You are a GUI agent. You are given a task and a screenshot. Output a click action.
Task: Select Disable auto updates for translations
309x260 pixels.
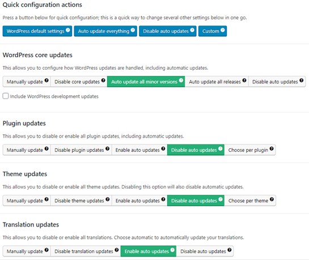pyautogui.click(x=205, y=251)
